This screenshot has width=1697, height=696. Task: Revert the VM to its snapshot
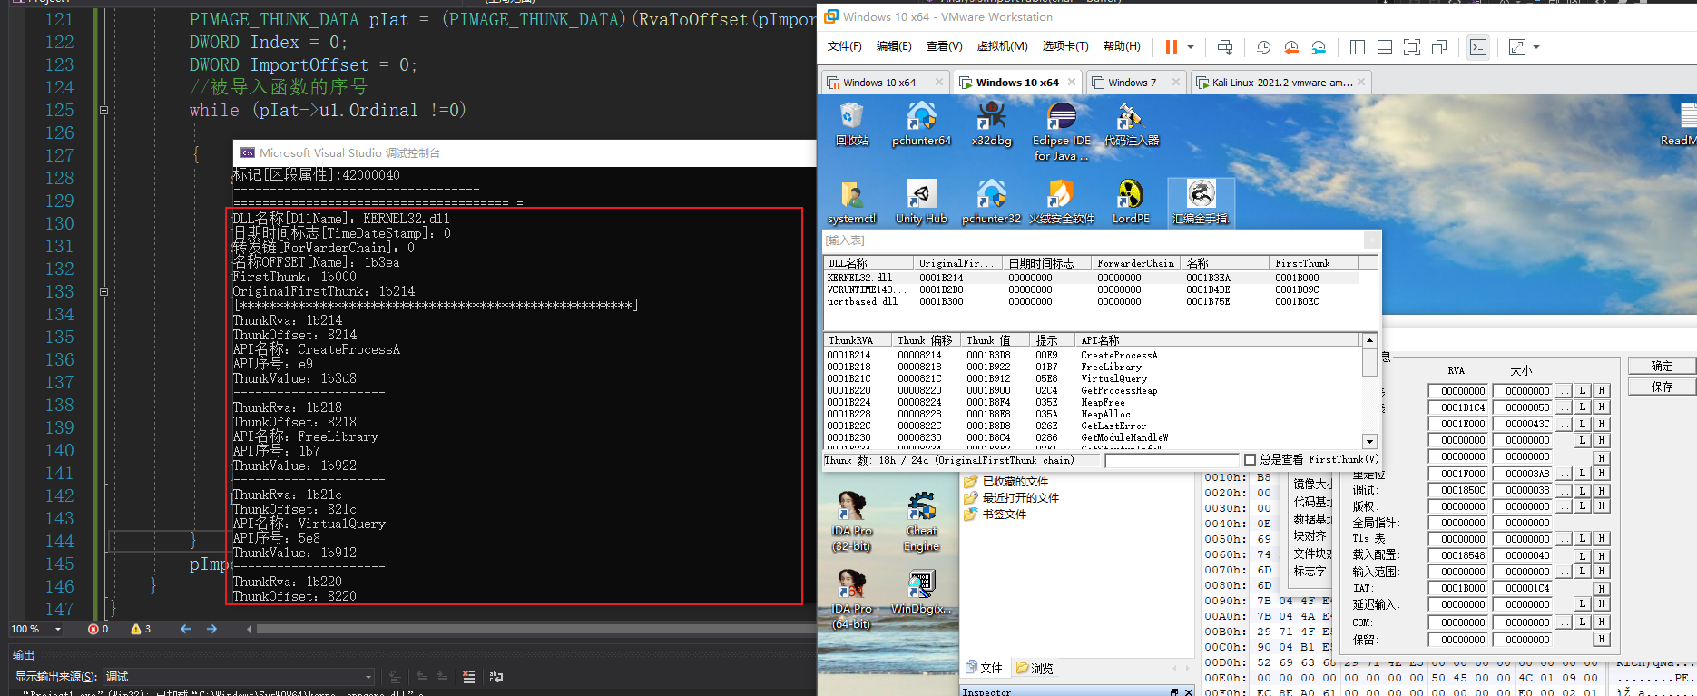click(x=1291, y=47)
